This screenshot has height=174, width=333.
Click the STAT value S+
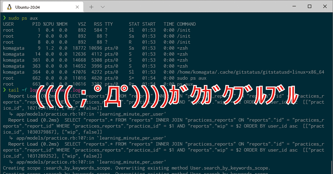[x=132, y=78]
